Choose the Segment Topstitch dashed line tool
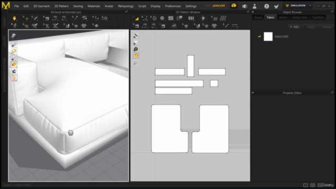336x189 pixels. coord(235,26)
